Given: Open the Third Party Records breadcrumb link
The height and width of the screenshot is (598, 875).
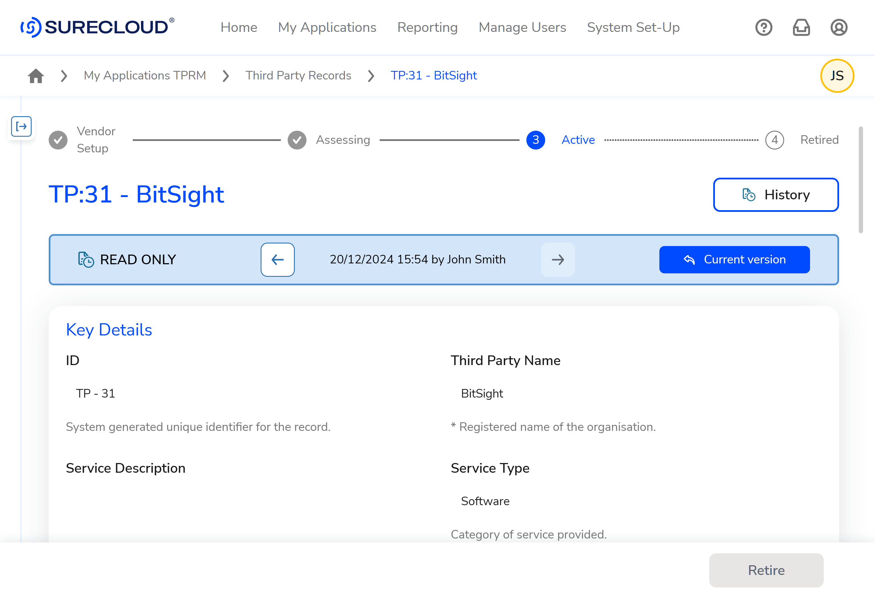Looking at the screenshot, I should (299, 75).
